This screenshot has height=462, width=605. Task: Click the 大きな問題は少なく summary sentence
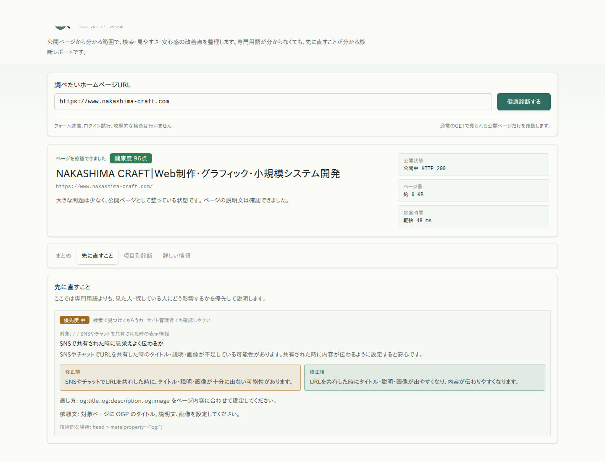tap(174, 200)
